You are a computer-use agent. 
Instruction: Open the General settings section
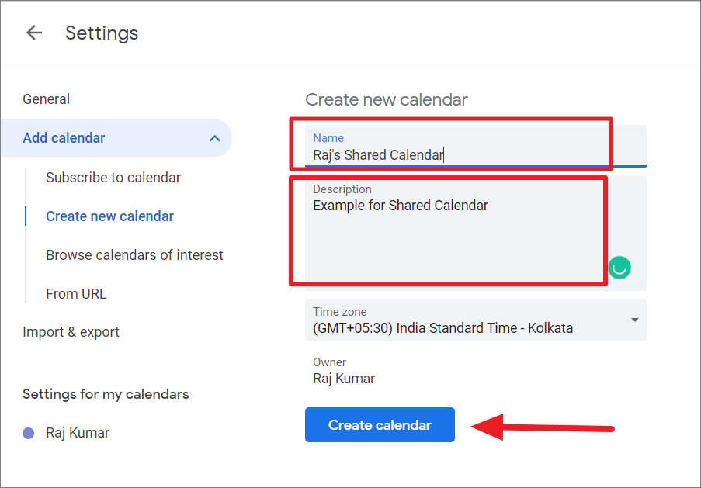[x=46, y=99]
